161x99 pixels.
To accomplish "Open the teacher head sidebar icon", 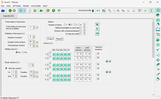I will 158,25.
